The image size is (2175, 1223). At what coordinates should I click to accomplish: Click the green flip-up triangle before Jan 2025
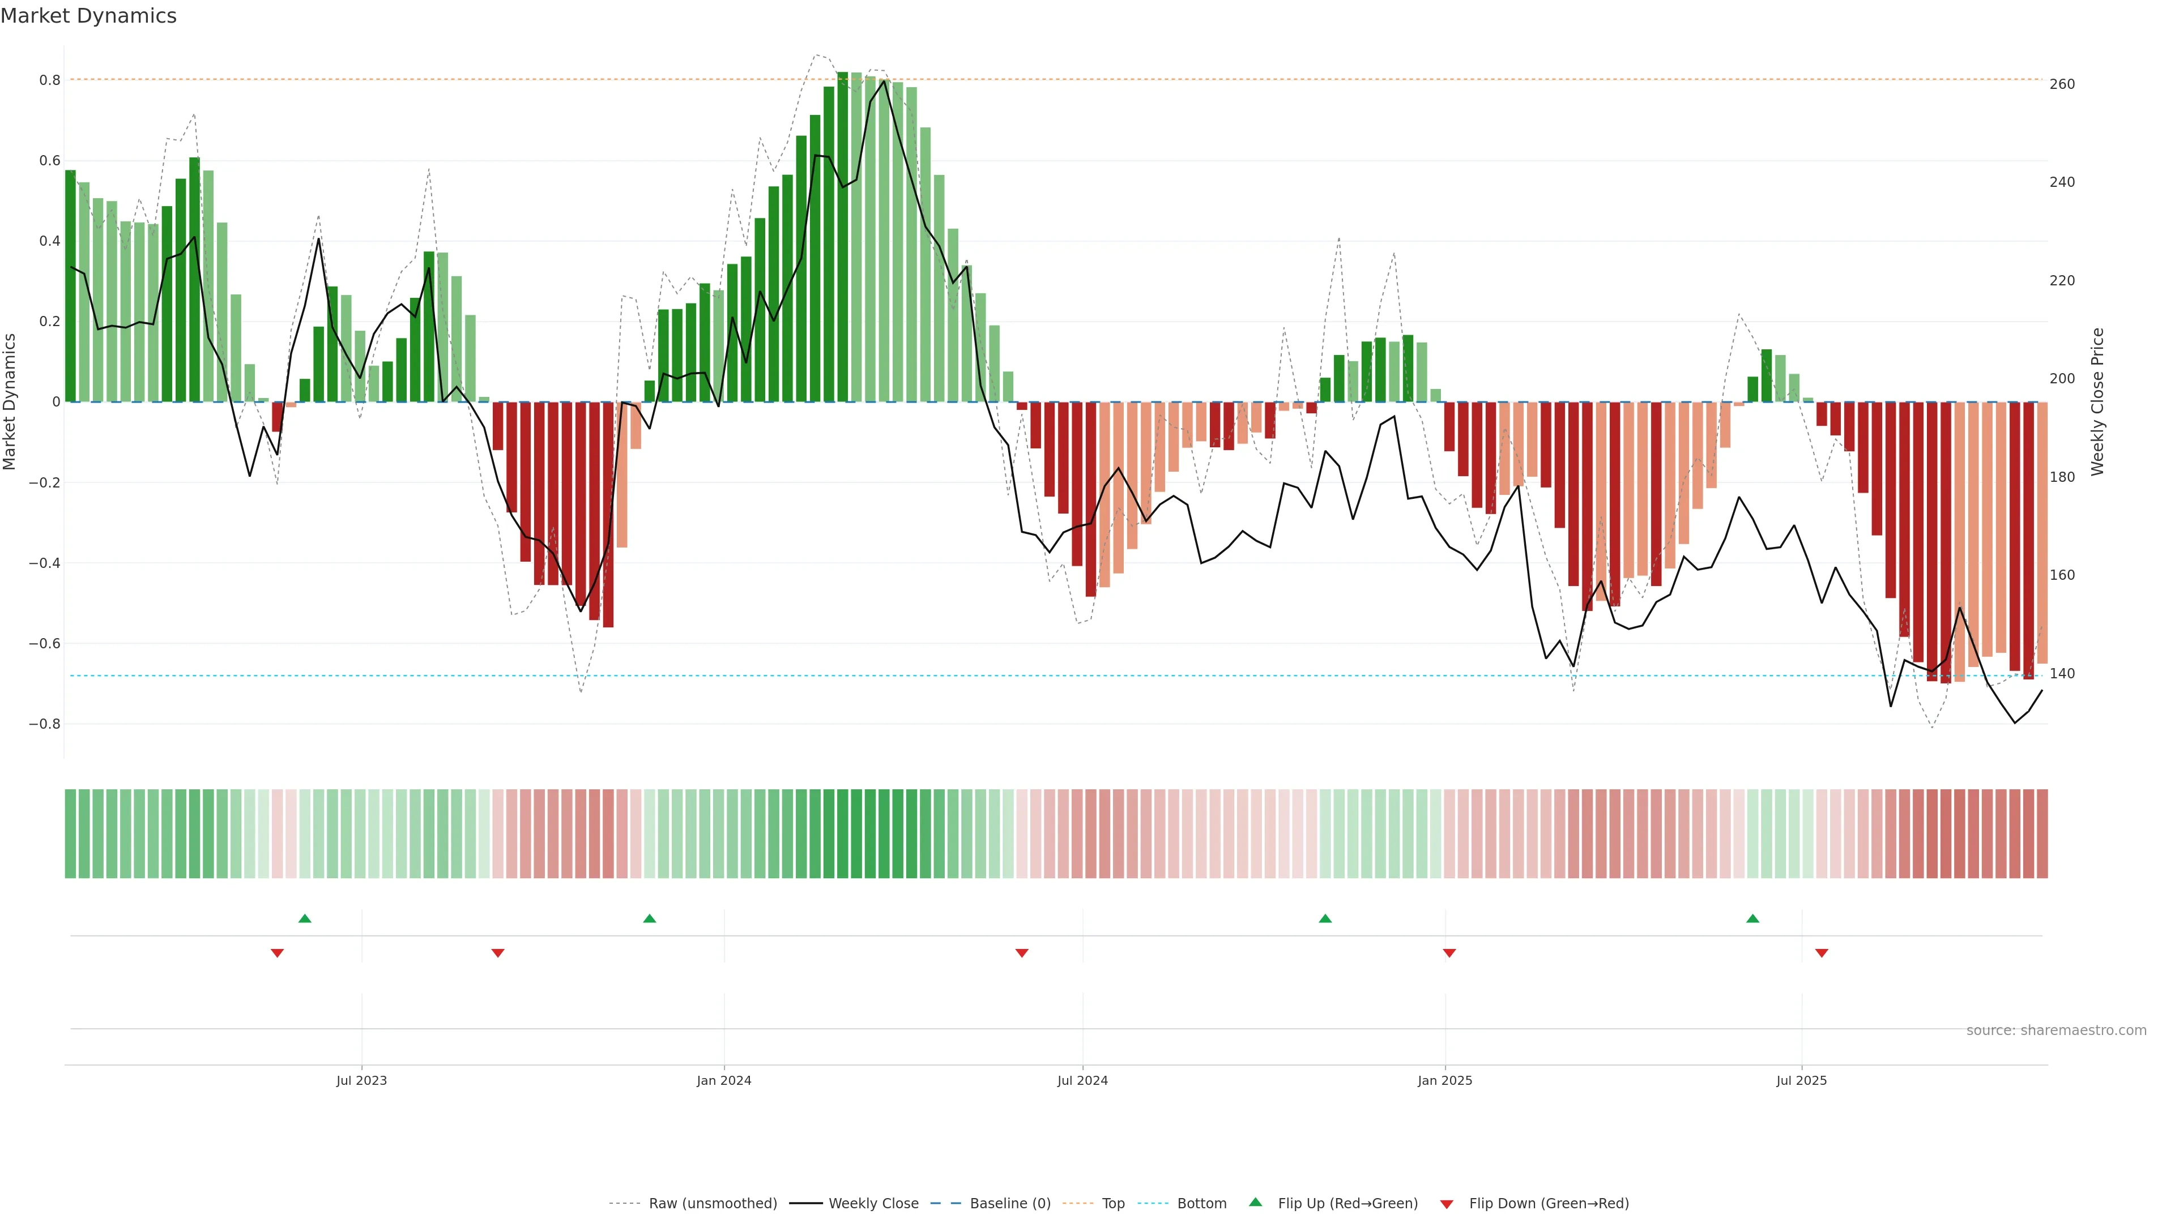(x=1325, y=918)
